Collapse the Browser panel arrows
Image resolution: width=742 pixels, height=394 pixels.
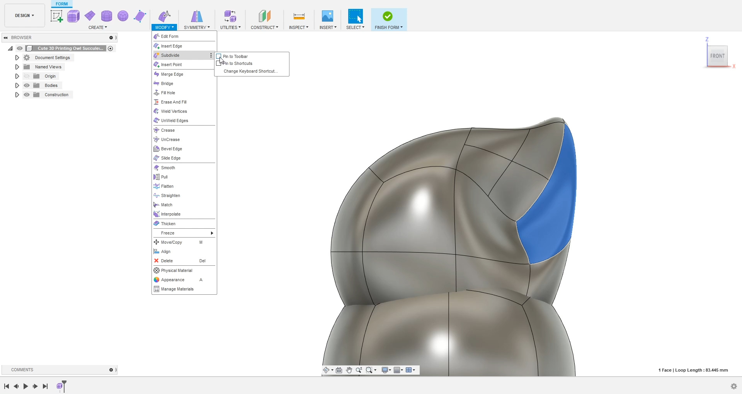click(x=5, y=38)
